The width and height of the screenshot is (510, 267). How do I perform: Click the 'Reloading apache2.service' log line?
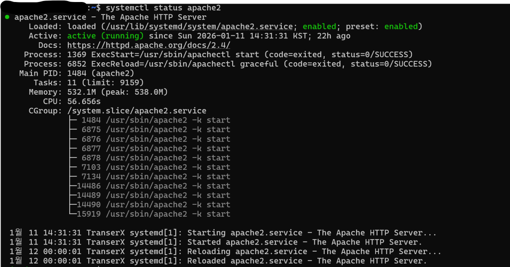click(225, 252)
